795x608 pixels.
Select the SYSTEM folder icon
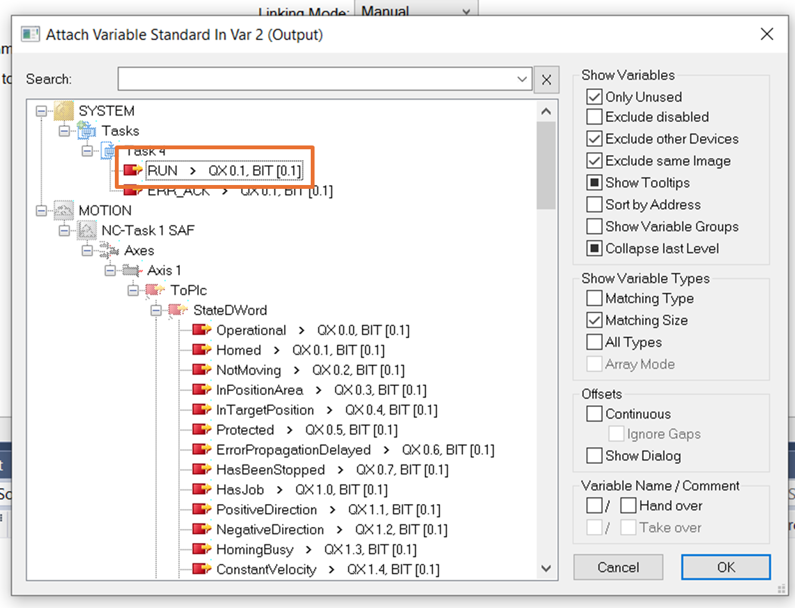coord(62,110)
